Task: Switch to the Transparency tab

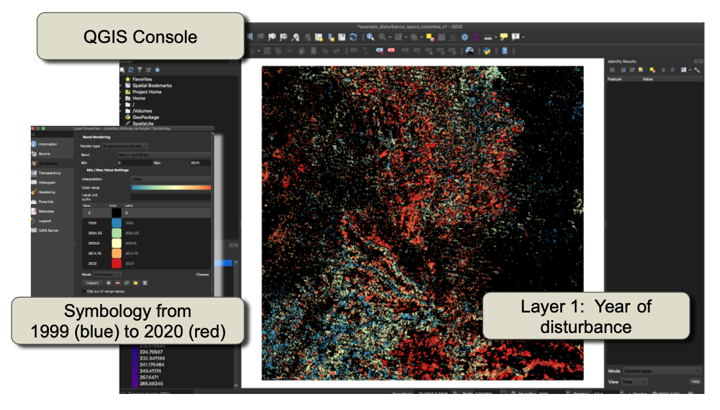Action: pyautogui.click(x=49, y=173)
